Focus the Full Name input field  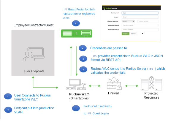click(x=140, y=13)
